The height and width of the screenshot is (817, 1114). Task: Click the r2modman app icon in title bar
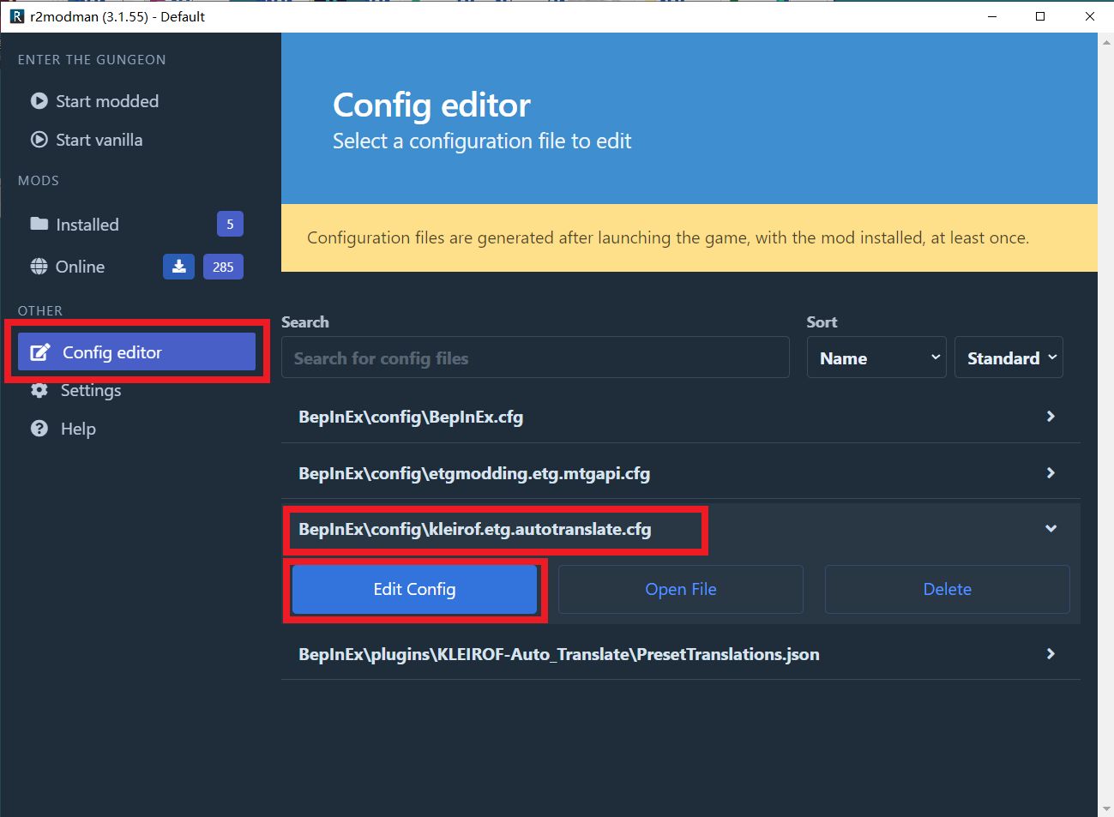click(17, 16)
